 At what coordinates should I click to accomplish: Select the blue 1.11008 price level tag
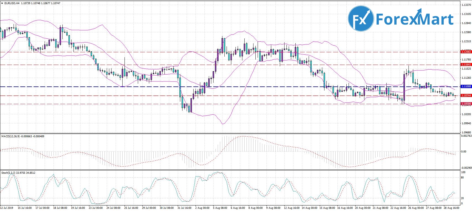tap(466, 86)
